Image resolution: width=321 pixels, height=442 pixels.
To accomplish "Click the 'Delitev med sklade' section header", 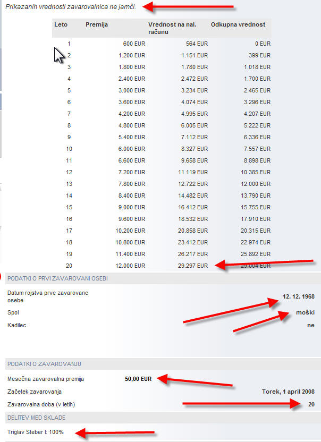I will pyautogui.click(x=36, y=418).
